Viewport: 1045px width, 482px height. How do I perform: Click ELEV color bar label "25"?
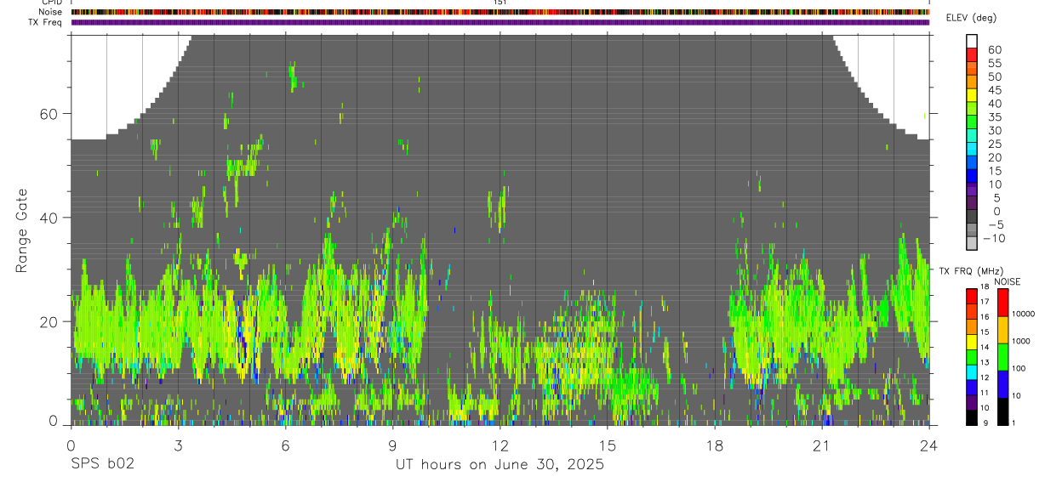994,145
